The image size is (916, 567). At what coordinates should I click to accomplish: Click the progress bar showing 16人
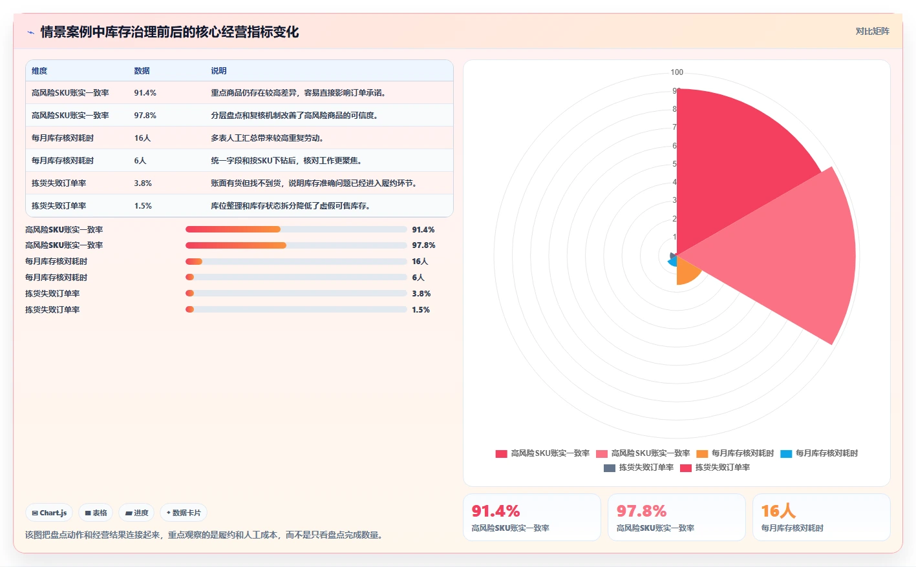296,262
